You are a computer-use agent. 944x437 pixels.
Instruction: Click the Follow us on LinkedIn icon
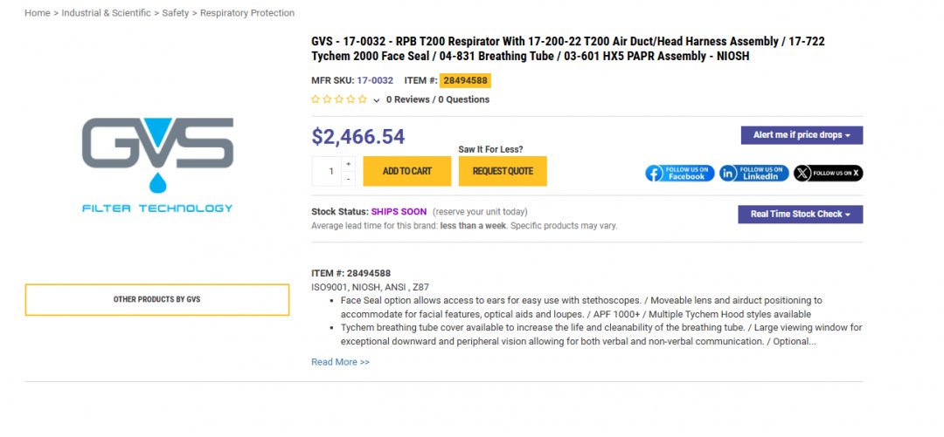(x=753, y=173)
